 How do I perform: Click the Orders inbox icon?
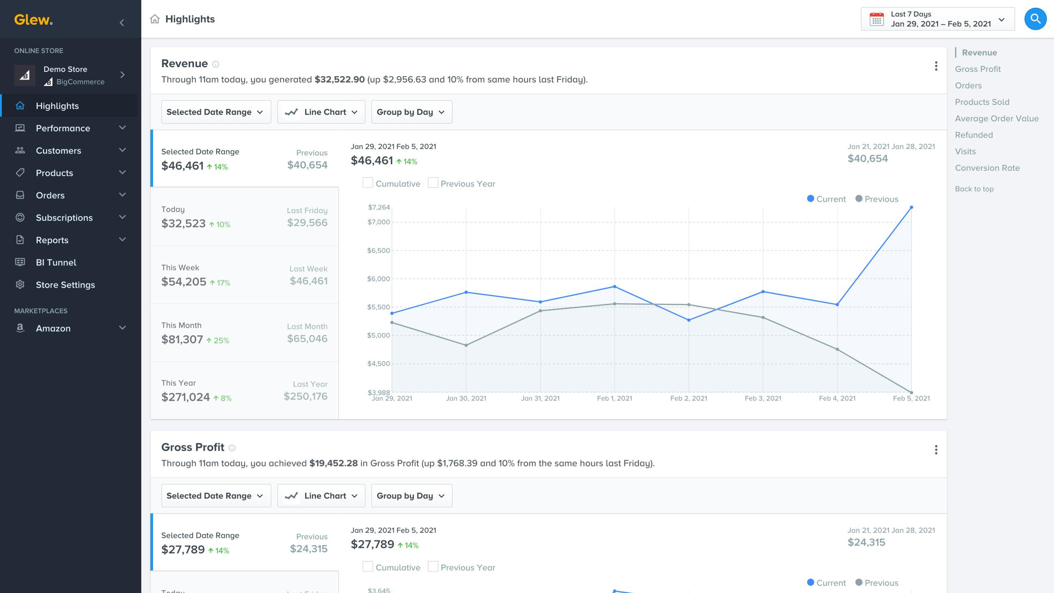(20, 195)
